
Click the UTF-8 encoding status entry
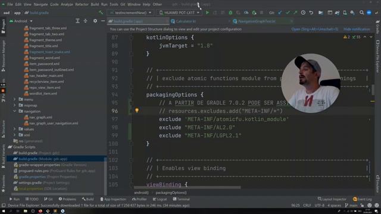click(319, 205)
